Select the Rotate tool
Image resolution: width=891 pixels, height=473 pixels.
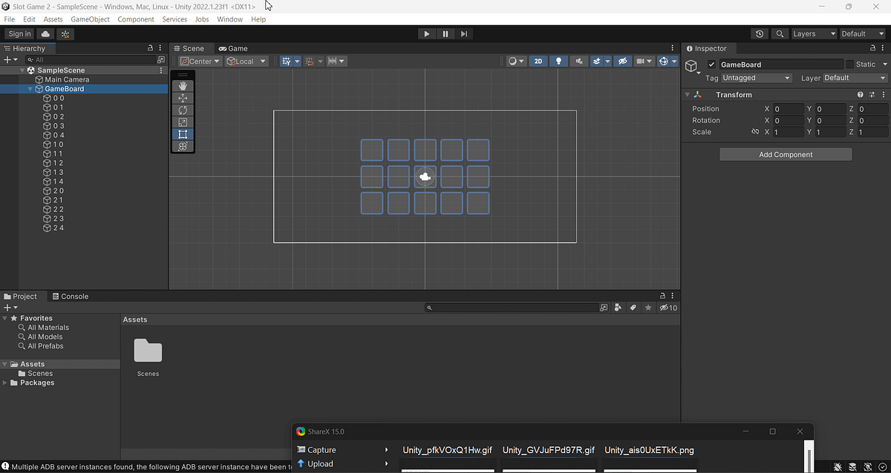click(x=183, y=110)
